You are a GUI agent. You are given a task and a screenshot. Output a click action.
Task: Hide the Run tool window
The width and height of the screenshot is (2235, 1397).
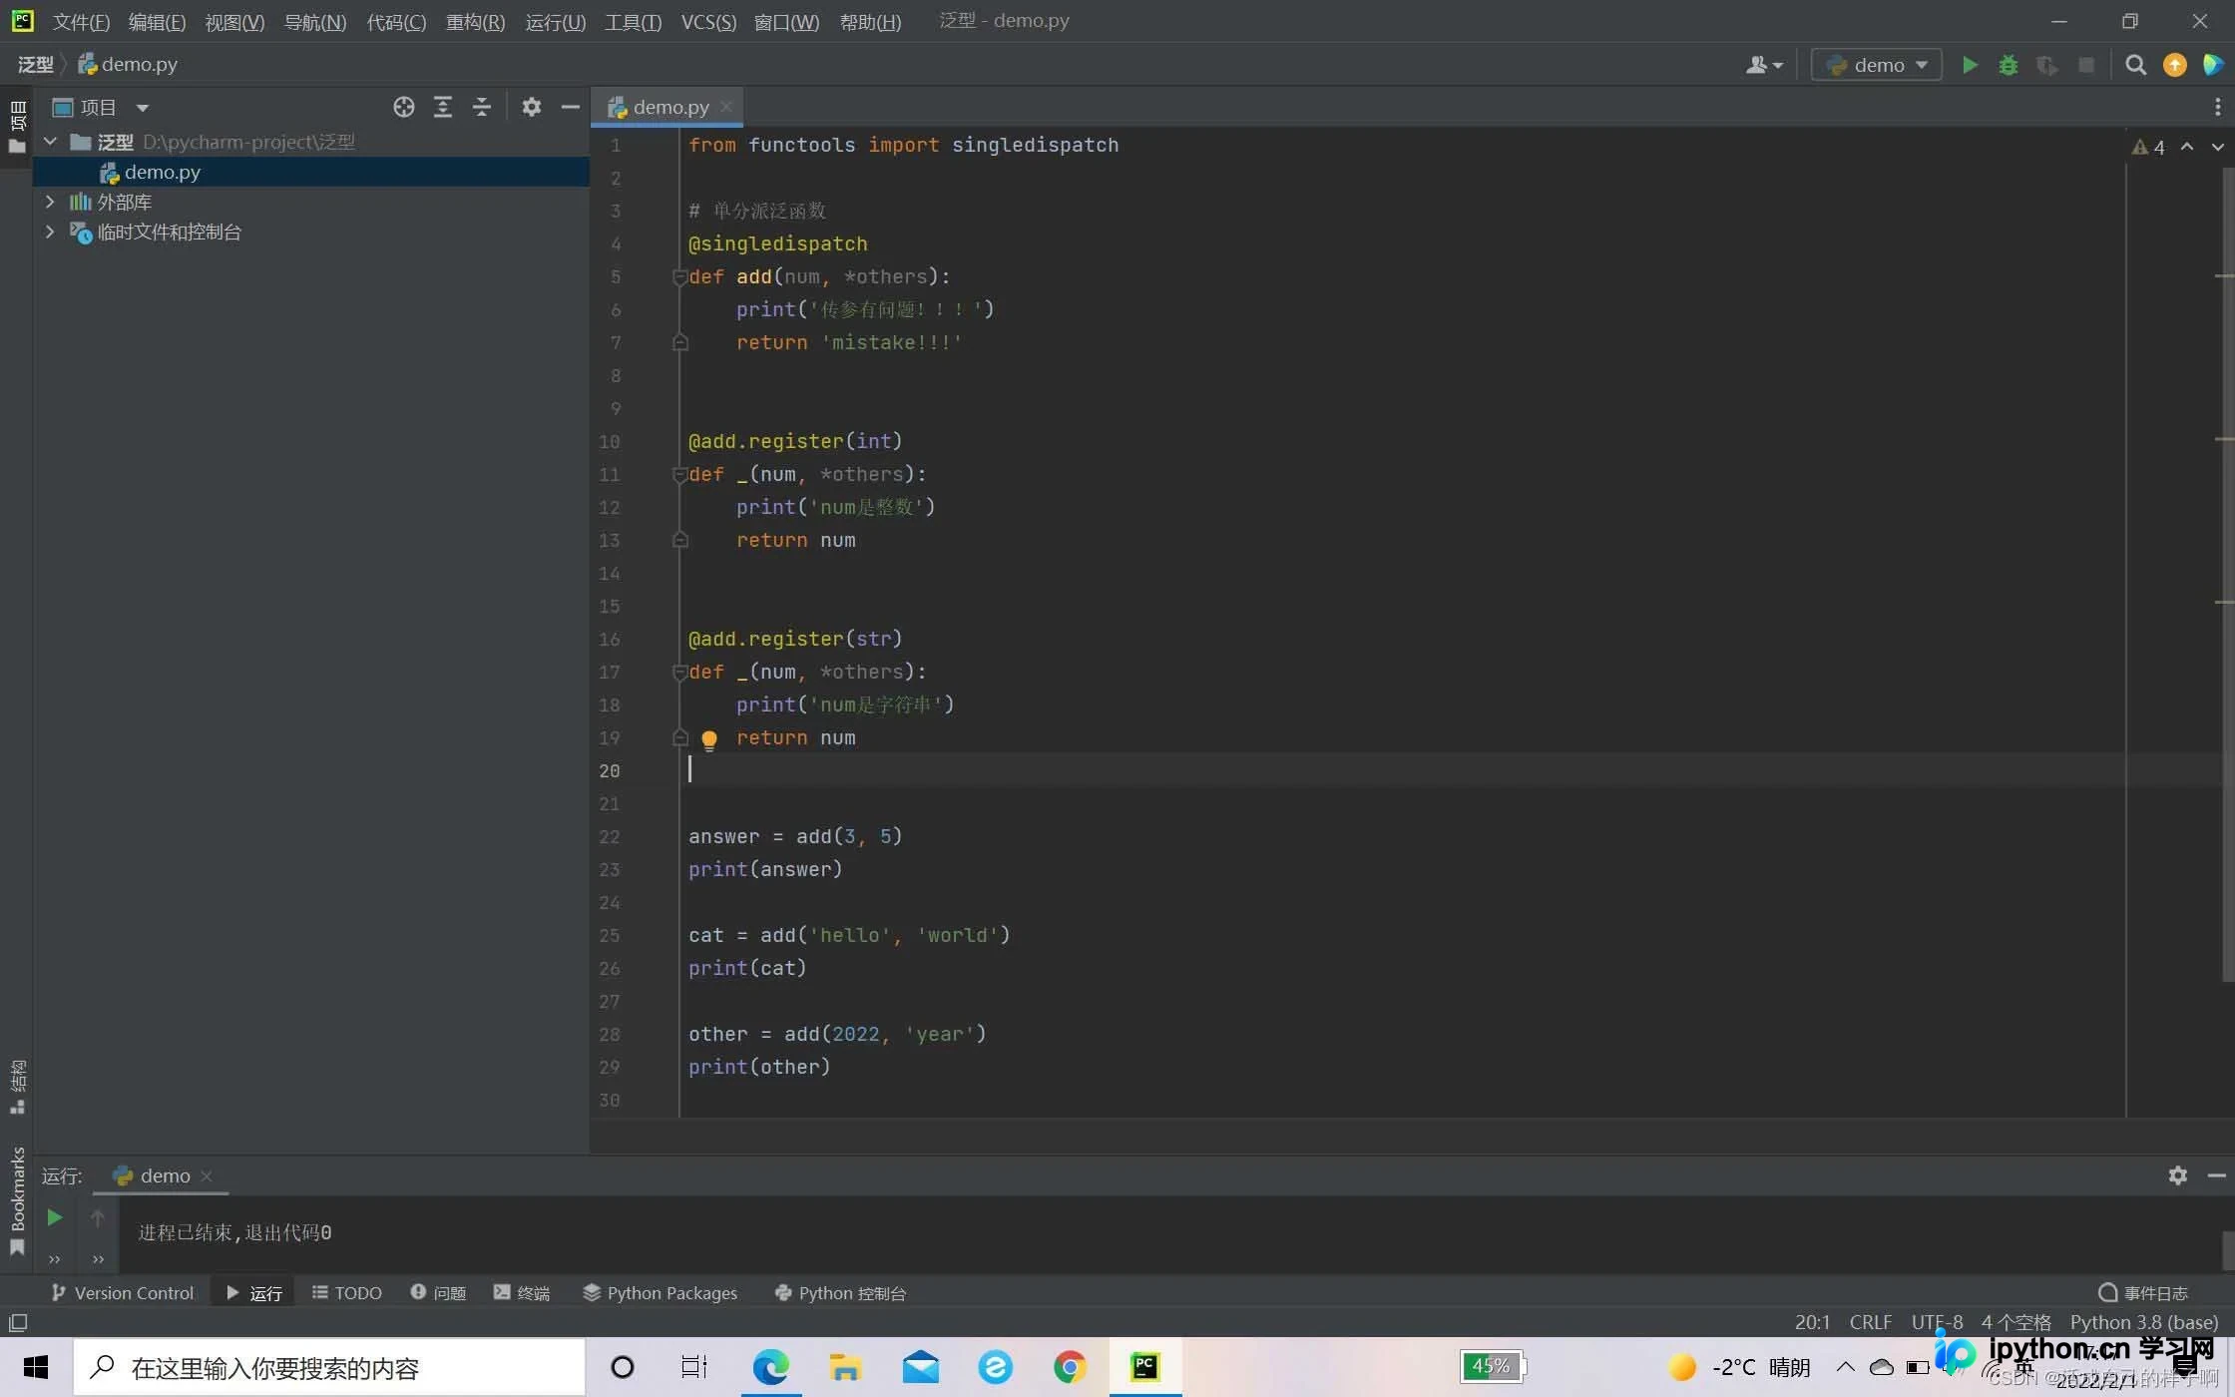(x=2216, y=1175)
